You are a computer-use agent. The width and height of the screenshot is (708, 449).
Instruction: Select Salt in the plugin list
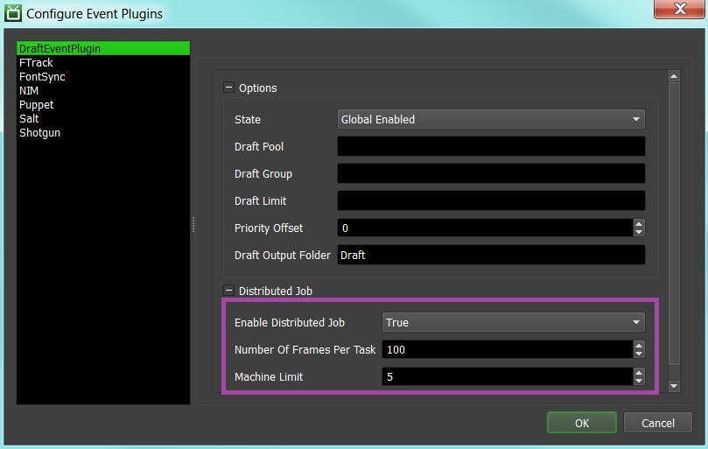(103, 118)
